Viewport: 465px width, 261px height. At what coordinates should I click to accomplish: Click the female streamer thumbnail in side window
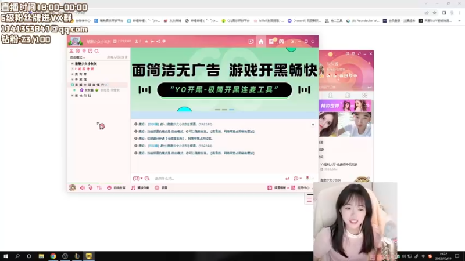click(x=328, y=124)
